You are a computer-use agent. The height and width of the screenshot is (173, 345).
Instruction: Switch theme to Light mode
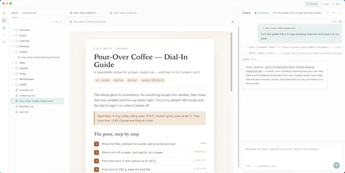click(x=325, y=4)
